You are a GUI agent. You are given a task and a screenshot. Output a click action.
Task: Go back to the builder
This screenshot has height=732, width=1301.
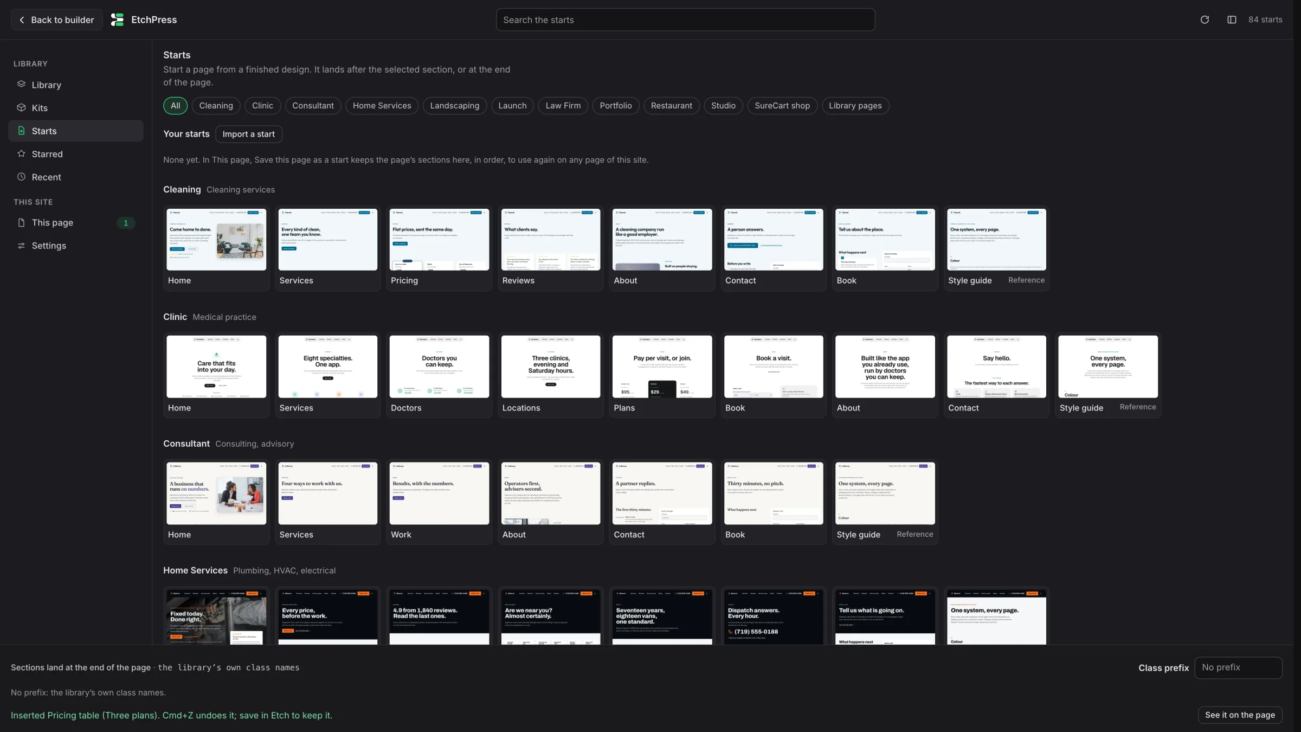pyautogui.click(x=57, y=20)
